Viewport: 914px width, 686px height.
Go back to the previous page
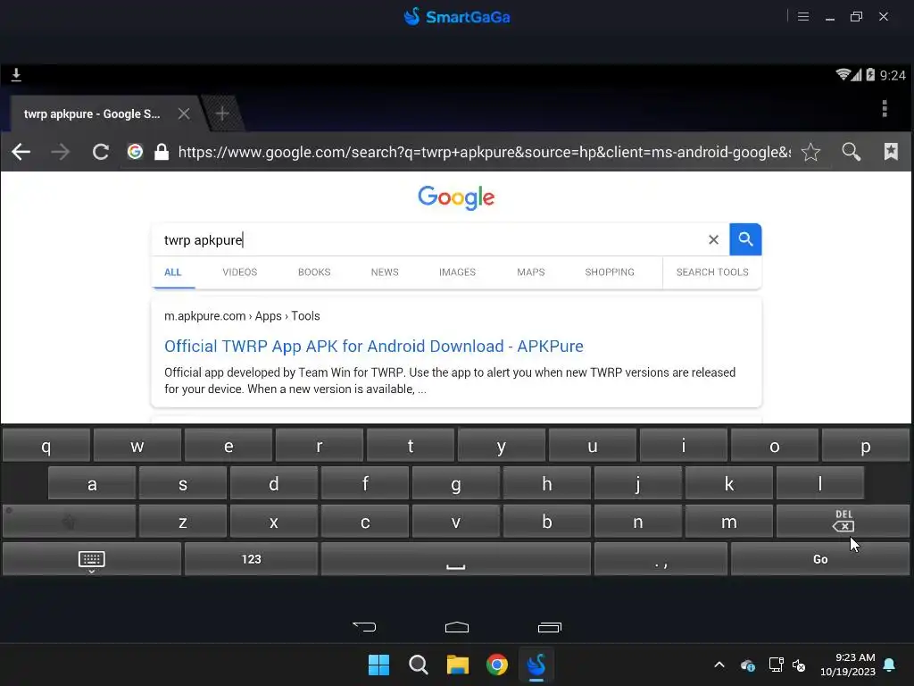[x=21, y=152]
